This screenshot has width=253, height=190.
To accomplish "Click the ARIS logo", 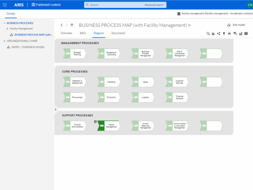I will click(x=19, y=5).
